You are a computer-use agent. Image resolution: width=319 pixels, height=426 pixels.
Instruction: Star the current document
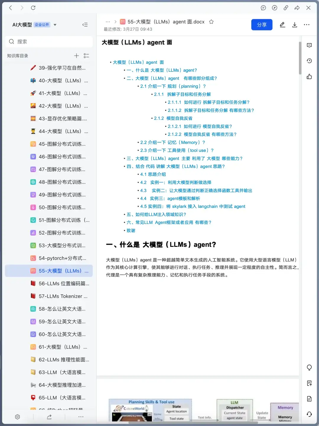pos(211,22)
